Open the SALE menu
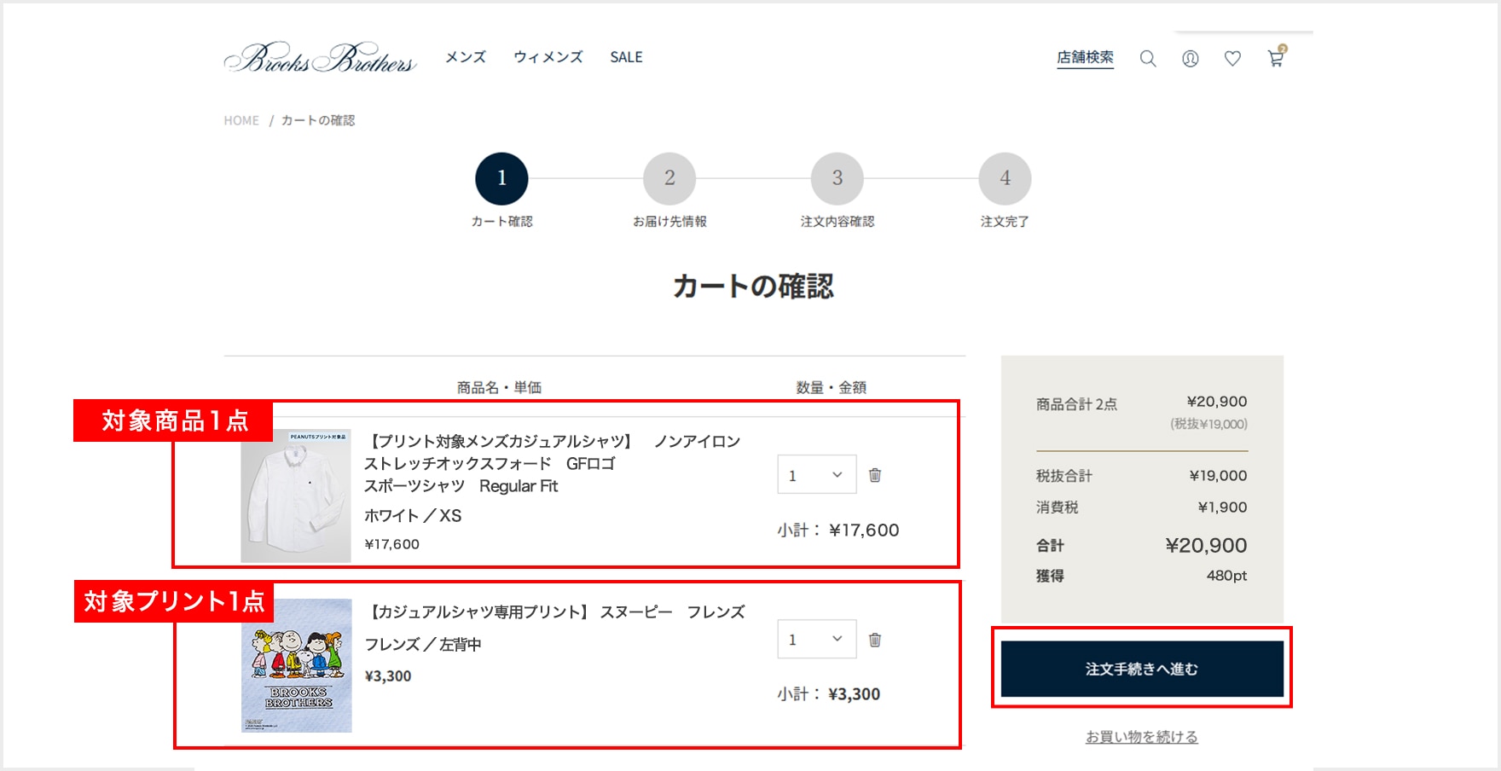Viewport: 1501px width, 771px height. 626,57
